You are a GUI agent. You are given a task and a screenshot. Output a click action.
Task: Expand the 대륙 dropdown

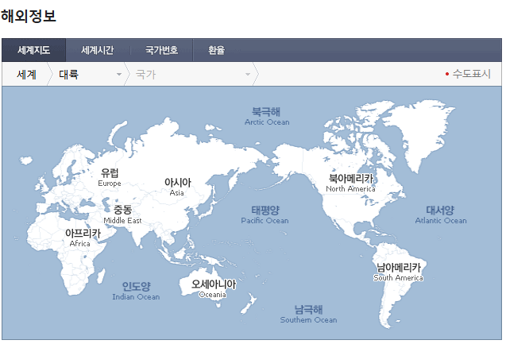(90, 74)
